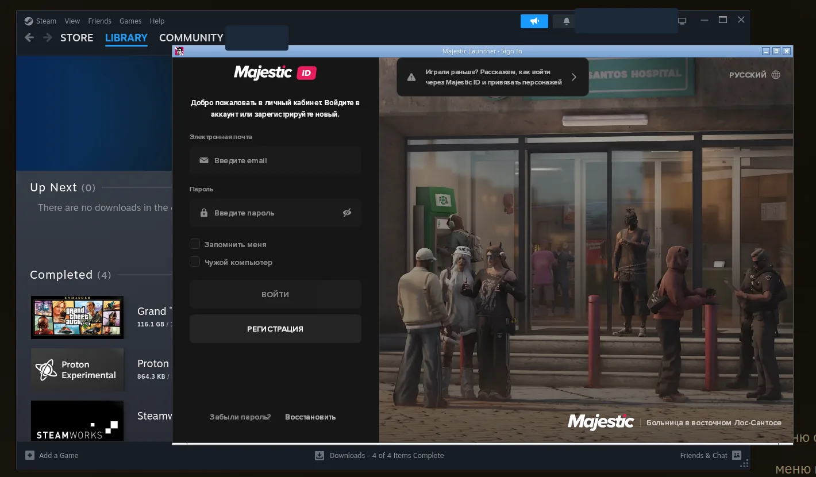Click the Steam back navigation arrow
Screen dimensions: 816x477
pos(29,37)
